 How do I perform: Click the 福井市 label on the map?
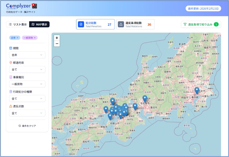coord(133,84)
